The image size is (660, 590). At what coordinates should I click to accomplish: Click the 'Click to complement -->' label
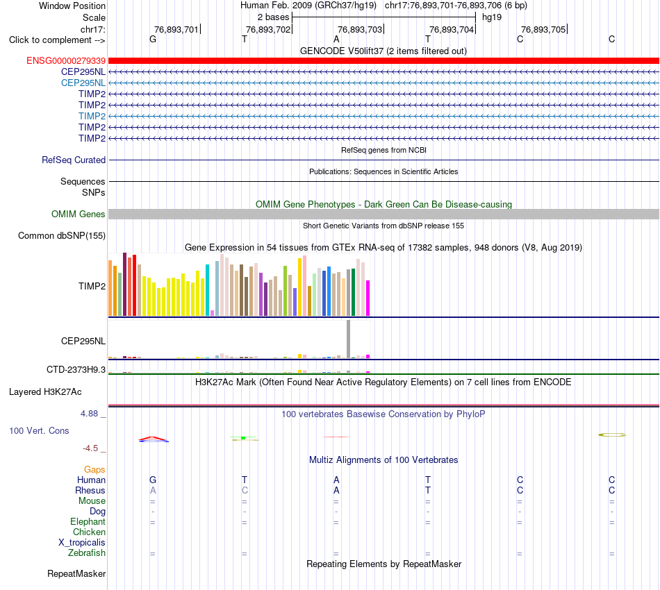click(57, 40)
